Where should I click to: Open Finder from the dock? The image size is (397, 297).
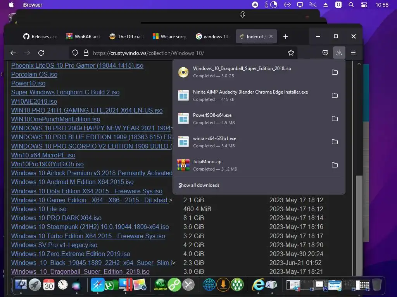pos(21,285)
